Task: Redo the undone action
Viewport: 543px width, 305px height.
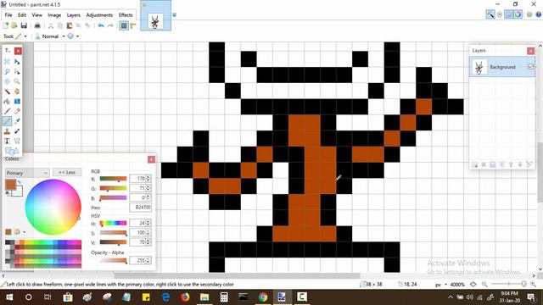Action: tap(110, 25)
